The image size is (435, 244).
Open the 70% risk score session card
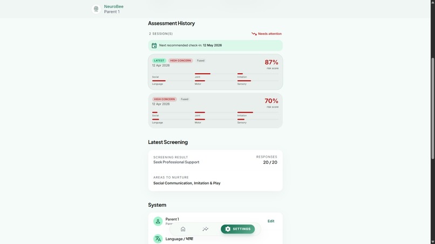215,110
